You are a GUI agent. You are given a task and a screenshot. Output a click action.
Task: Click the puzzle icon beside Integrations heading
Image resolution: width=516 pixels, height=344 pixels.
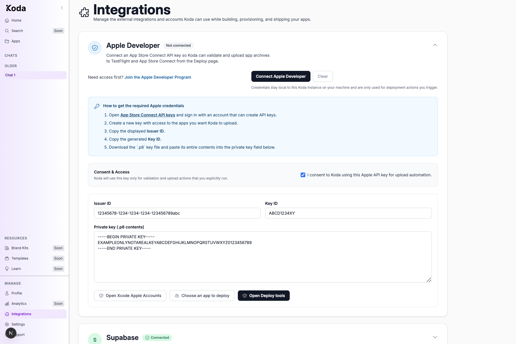tap(84, 12)
